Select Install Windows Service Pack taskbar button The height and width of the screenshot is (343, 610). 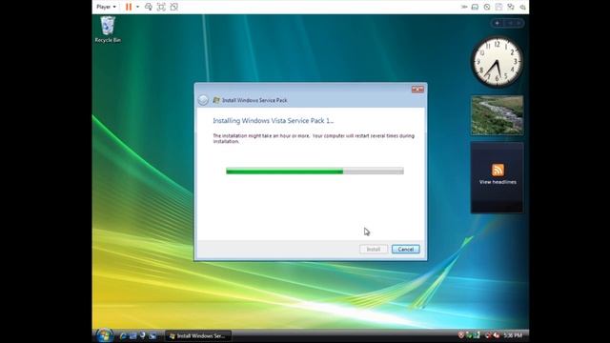pyautogui.click(x=198, y=335)
